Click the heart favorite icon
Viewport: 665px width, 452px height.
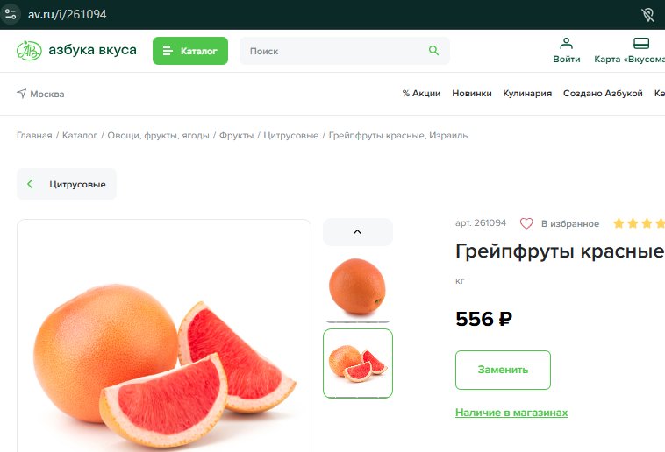coord(526,223)
